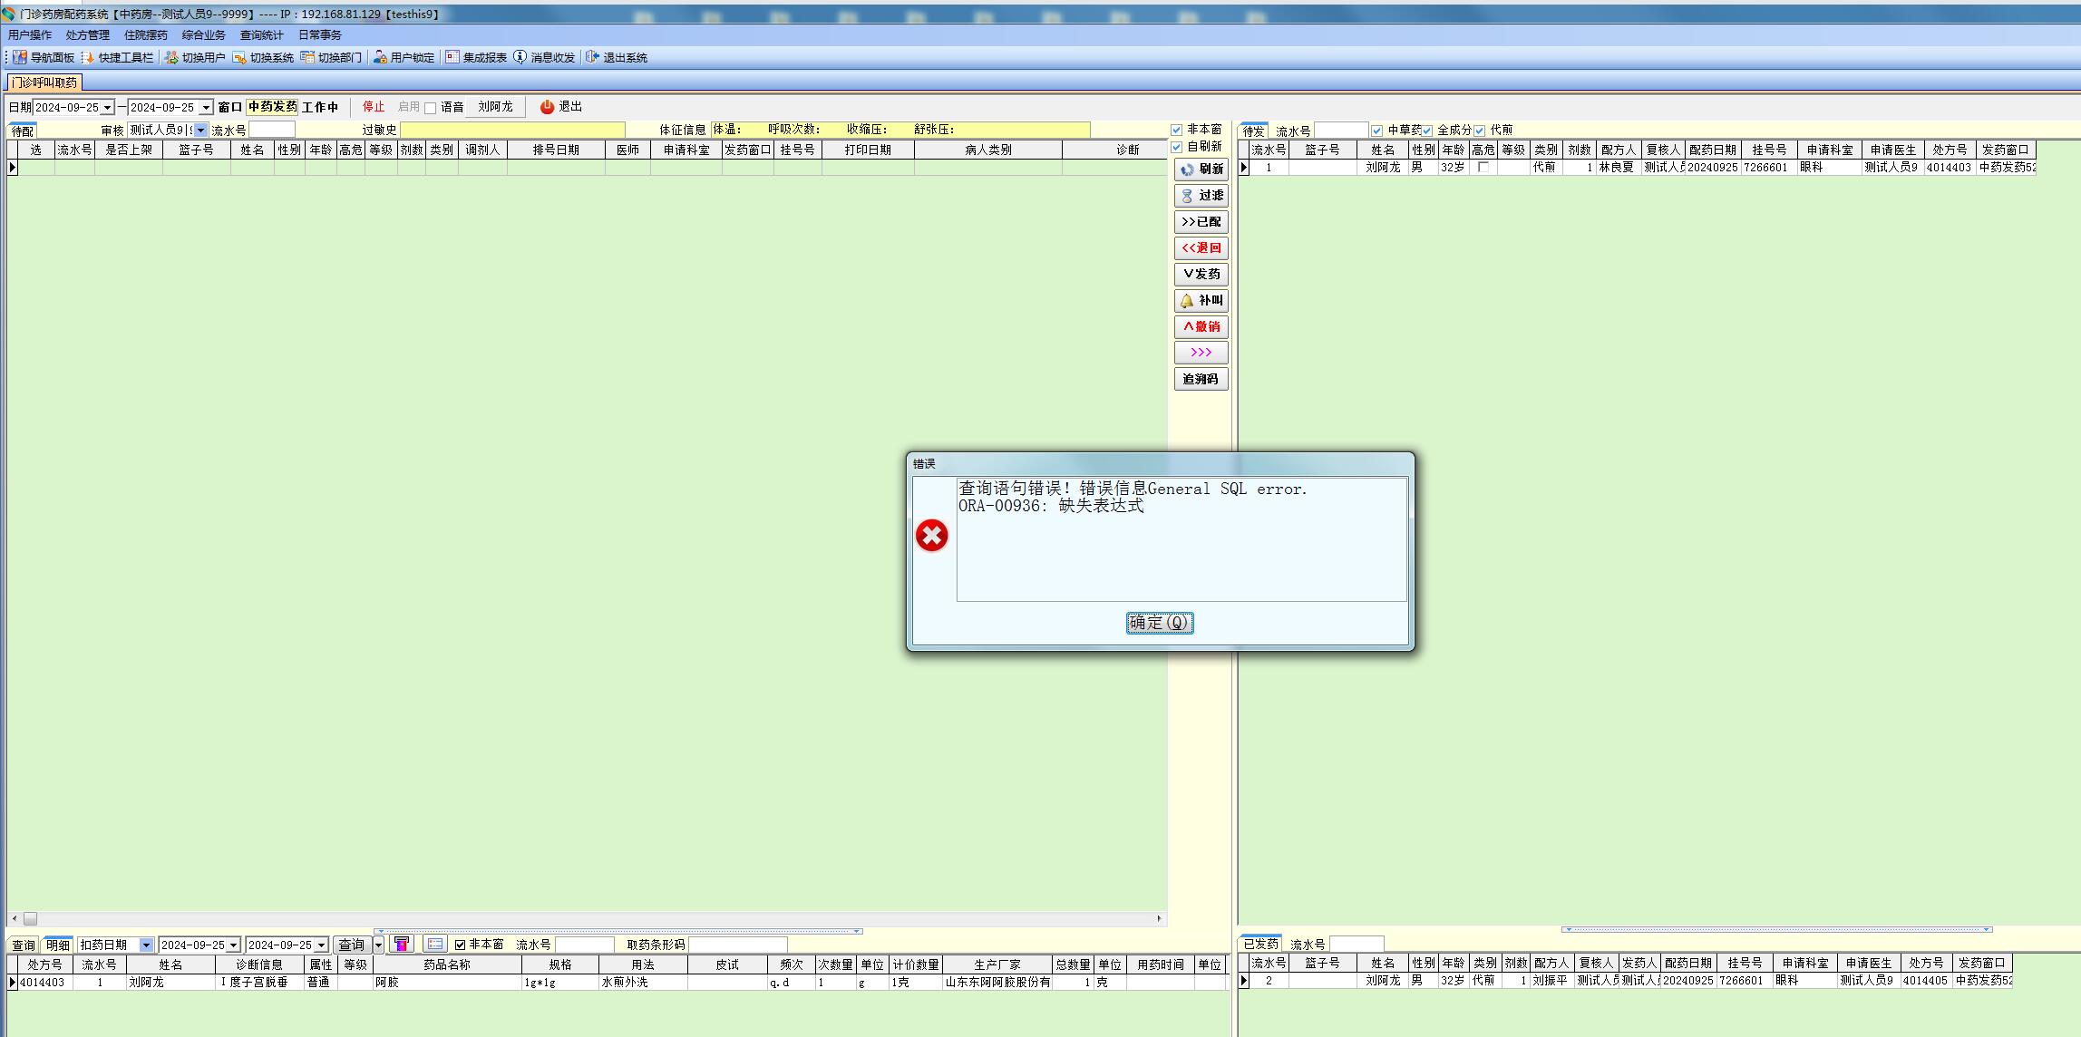
Task: Click the 消息收发 info icon
Action: tap(520, 57)
